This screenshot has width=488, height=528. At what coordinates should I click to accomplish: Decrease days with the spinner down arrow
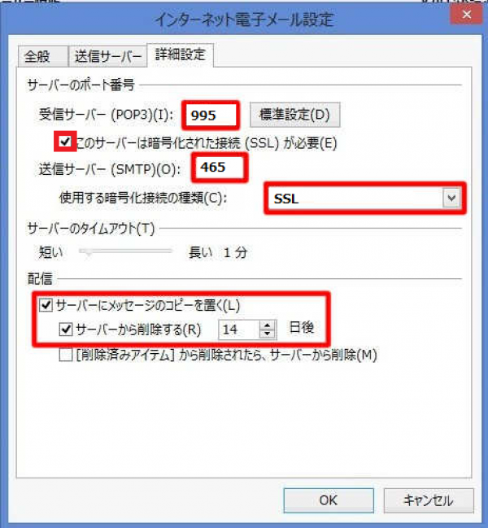pyautogui.click(x=268, y=334)
